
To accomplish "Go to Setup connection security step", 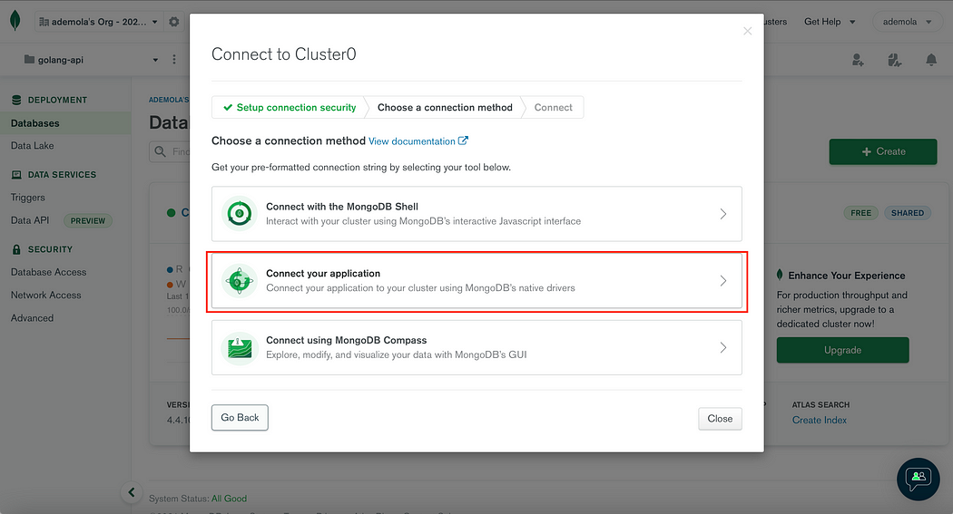I will click(x=290, y=107).
